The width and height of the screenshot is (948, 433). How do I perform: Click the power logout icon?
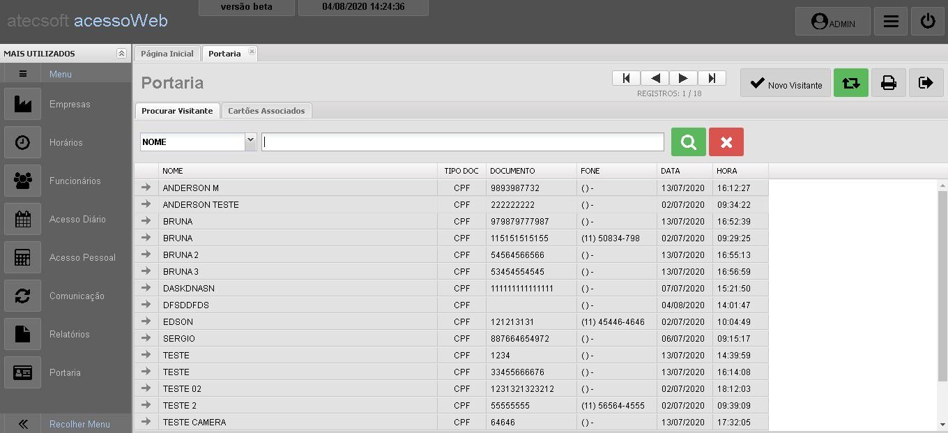[928, 22]
